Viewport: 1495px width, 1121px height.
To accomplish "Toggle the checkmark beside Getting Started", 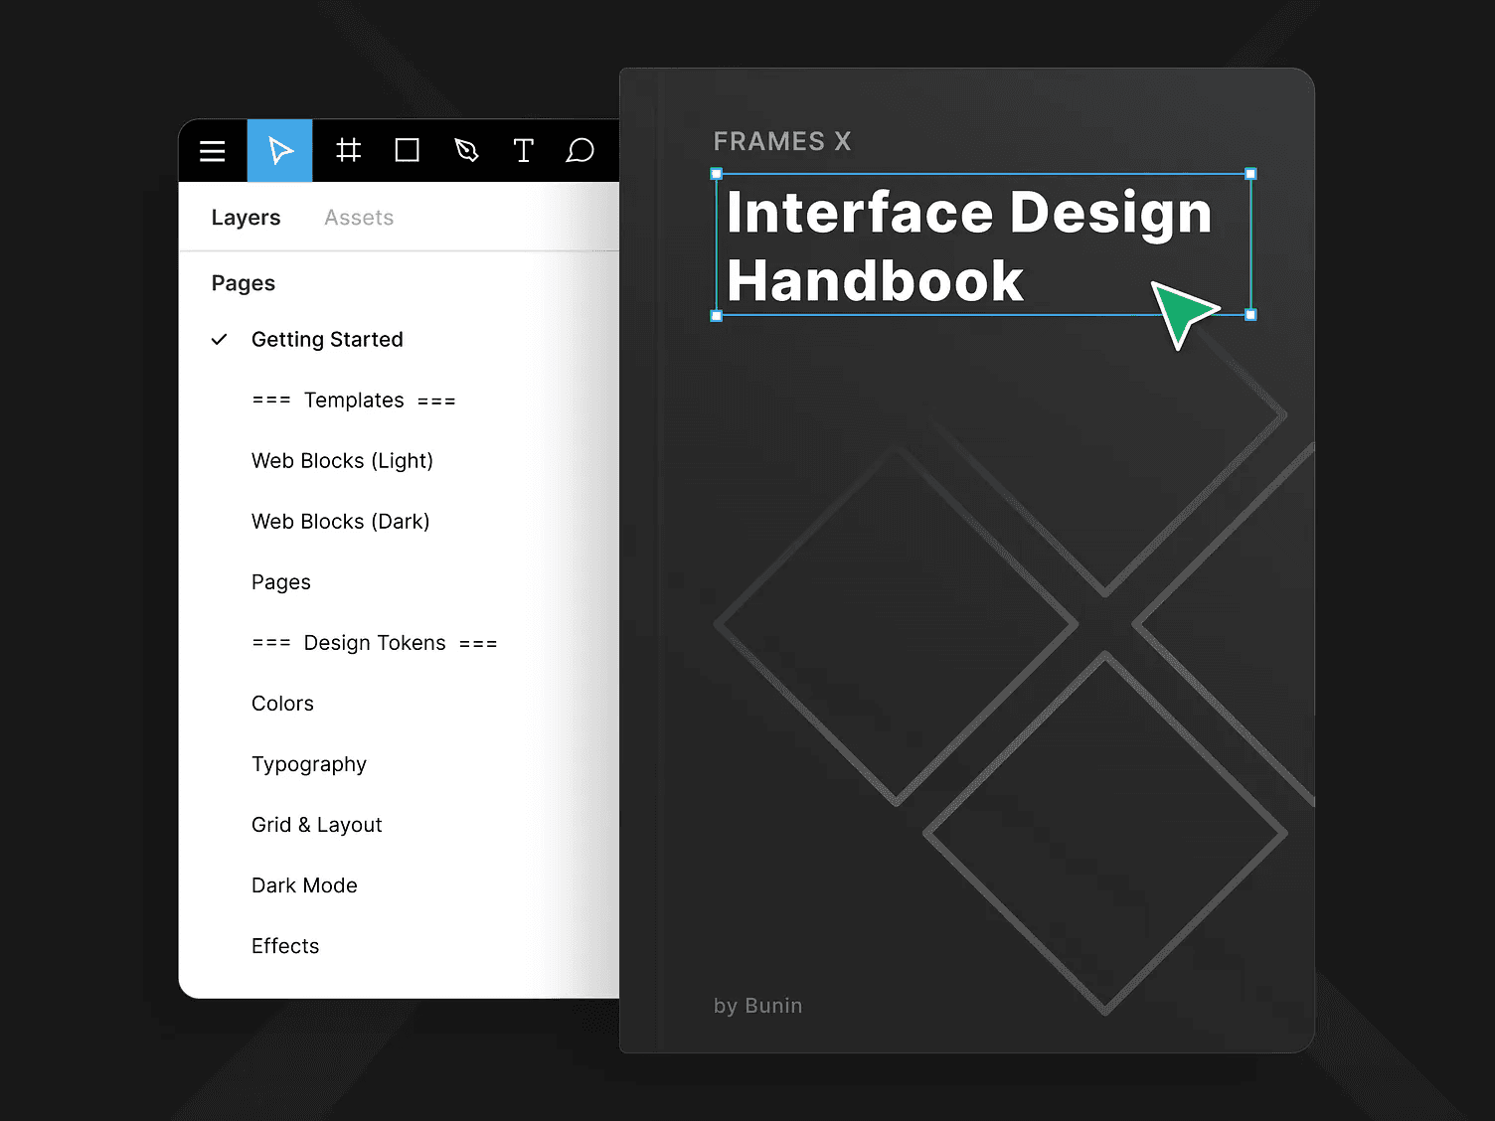I will click(219, 339).
